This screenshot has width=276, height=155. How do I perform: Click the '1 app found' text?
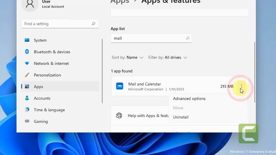click(122, 71)
